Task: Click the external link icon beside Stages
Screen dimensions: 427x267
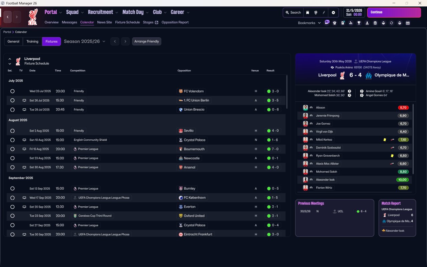Action: (157, 22)
